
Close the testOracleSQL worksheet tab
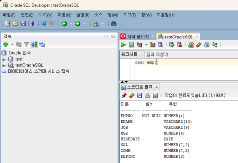(x=197, y=36)
